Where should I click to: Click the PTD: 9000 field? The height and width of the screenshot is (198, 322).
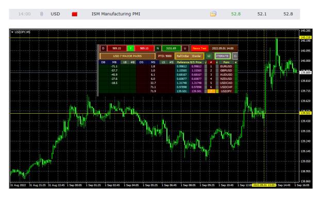(165, 56)
